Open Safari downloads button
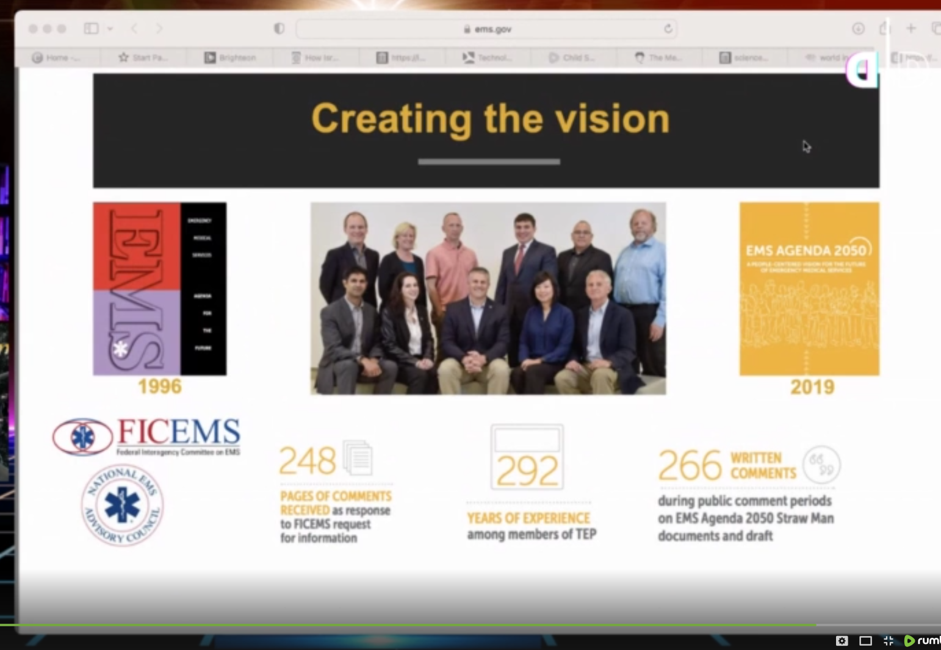The height and width of the screenshot is (650, 941). [x=858, y=29]
